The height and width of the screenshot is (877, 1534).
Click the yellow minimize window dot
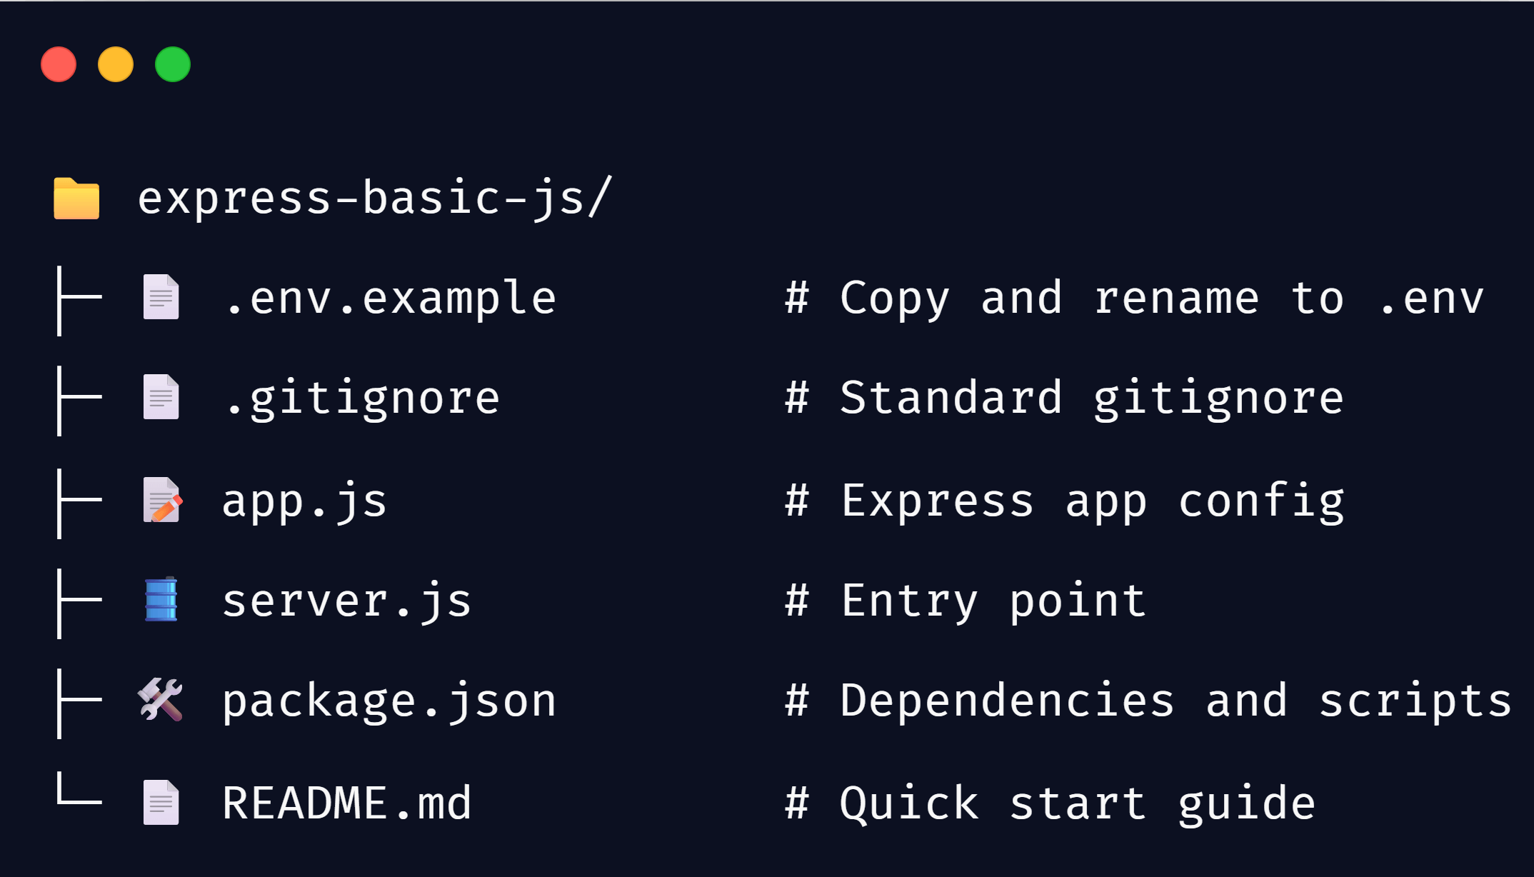tap(116, 65)
